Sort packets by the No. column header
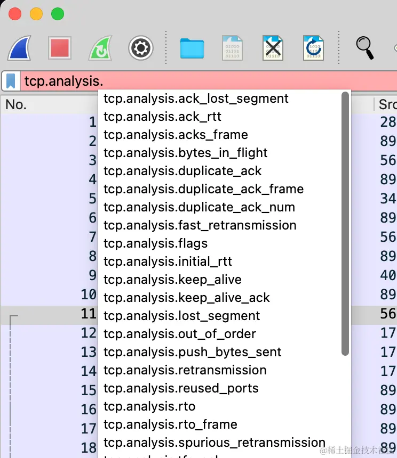 (x=16, y=104)
